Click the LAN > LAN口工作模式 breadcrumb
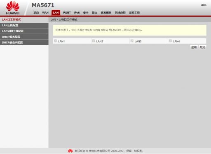The image size is (211, 154). pos(64,19)
